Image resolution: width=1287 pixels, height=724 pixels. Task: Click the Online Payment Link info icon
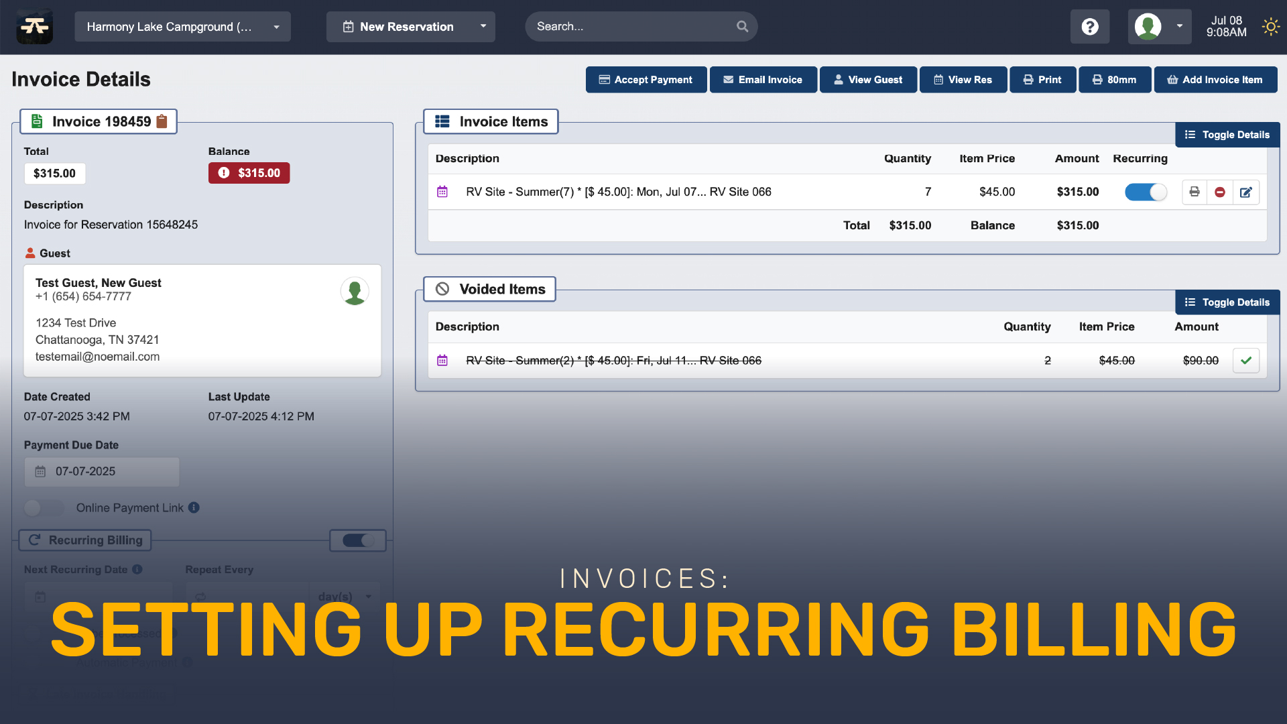coord(194,507)
